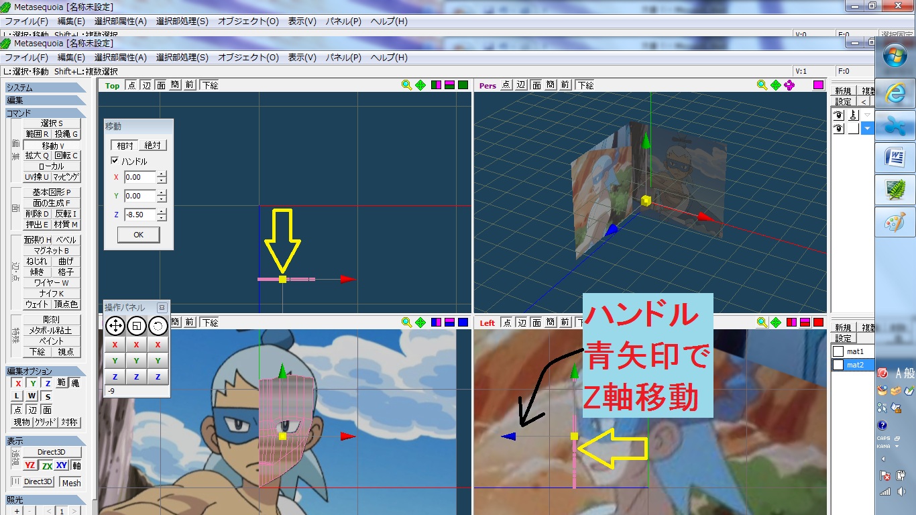The image size is (916, 515).
Task: Click the volume speaker tray icon
Action: click(901, 492)
